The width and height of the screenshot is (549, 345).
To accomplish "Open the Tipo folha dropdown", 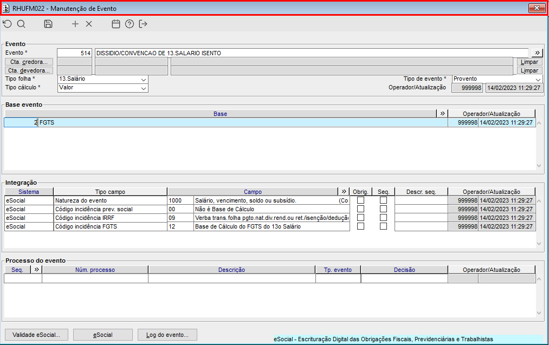I will (143, 80).
